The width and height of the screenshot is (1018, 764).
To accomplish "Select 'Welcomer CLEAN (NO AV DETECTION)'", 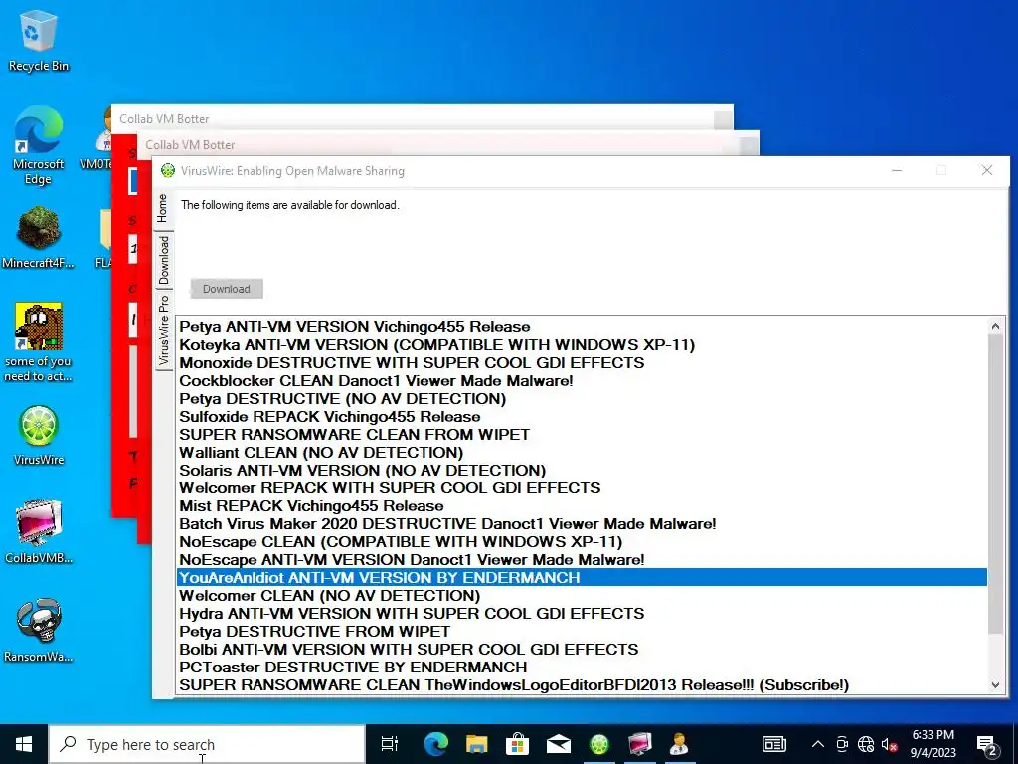I will pyautogui.click(x=582, y=596).
